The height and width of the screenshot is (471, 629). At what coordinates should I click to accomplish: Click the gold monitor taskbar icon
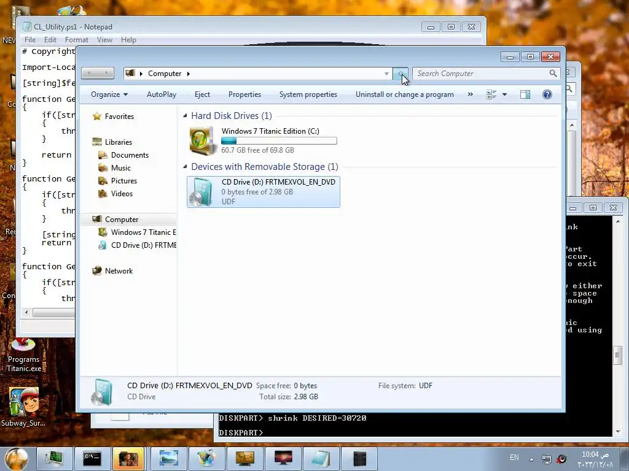(244, 459)
